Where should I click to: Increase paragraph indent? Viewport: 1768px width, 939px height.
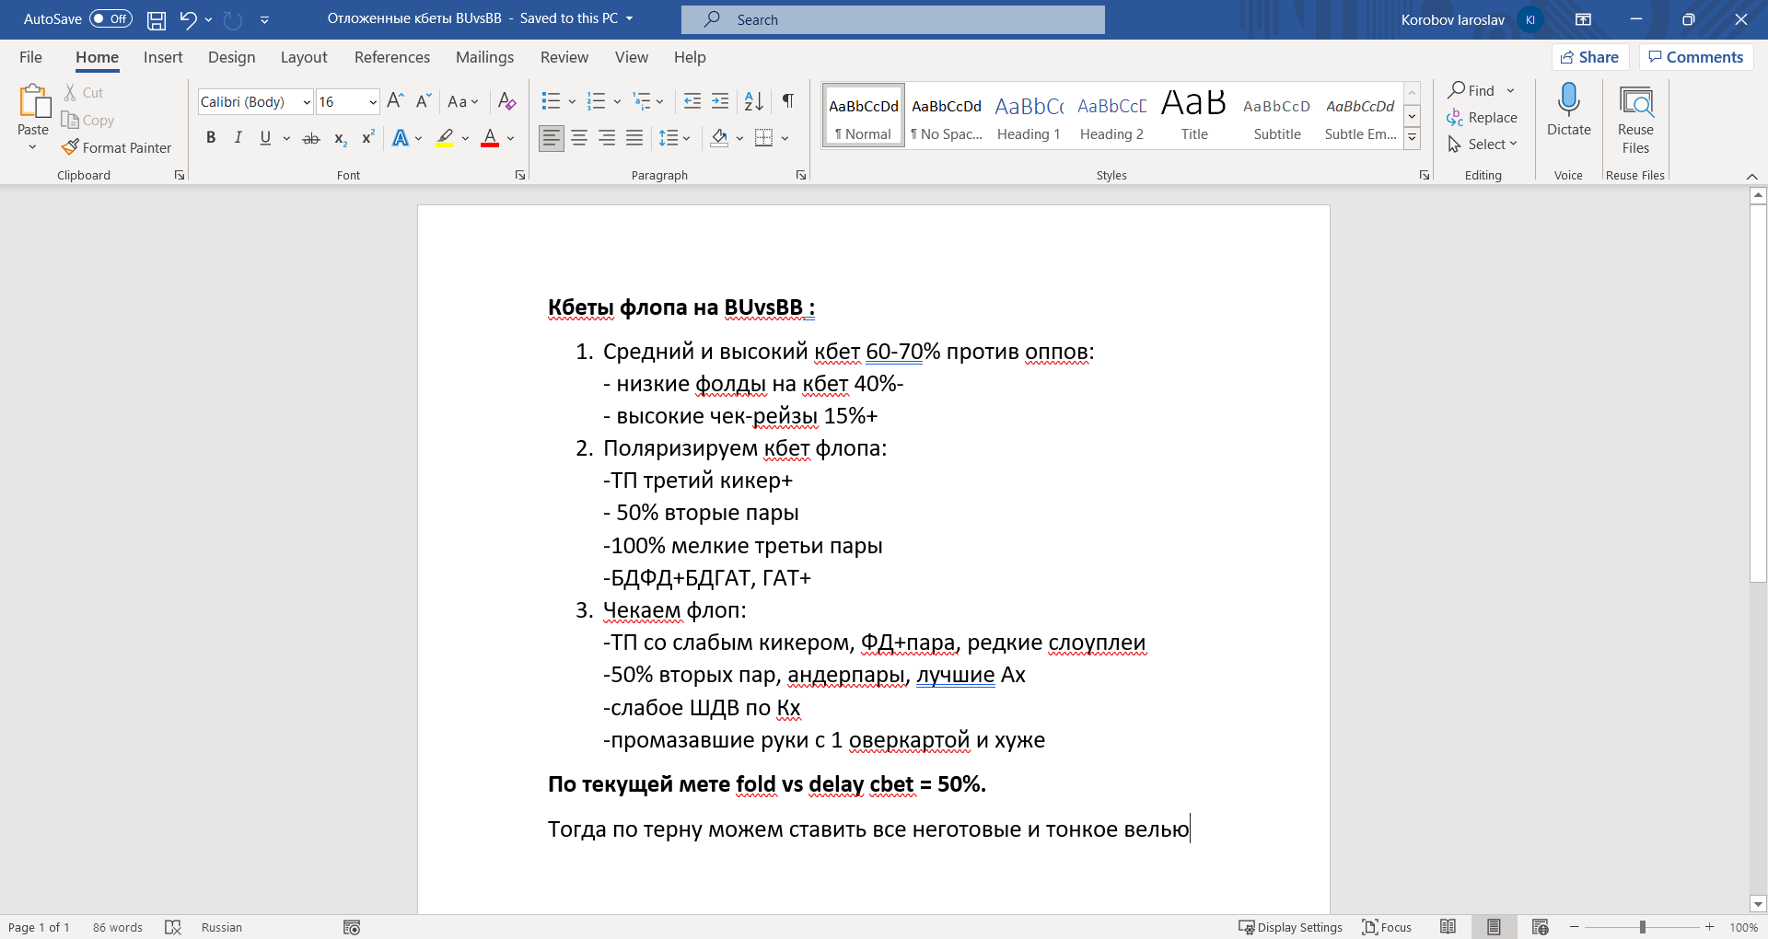pos(720,101)
